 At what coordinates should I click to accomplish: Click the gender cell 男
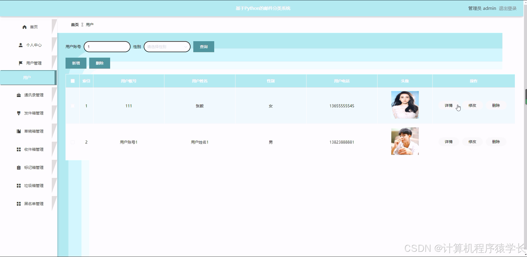coord(271,142)
